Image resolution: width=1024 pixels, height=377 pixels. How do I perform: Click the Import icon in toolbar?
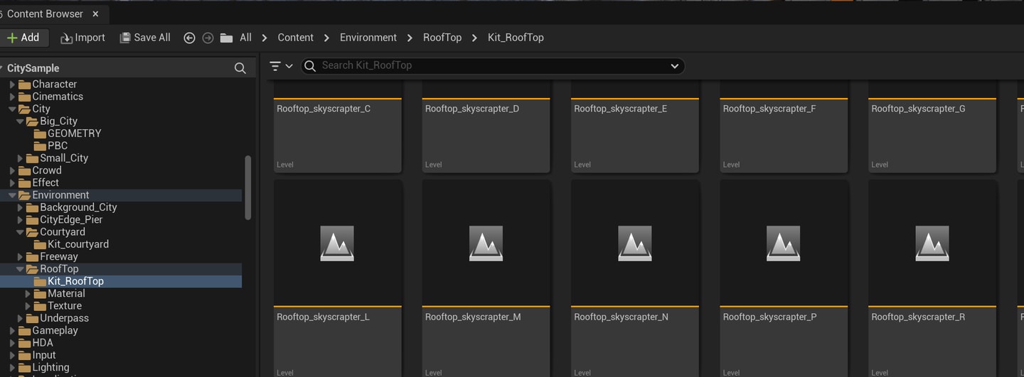click(67, 38)
